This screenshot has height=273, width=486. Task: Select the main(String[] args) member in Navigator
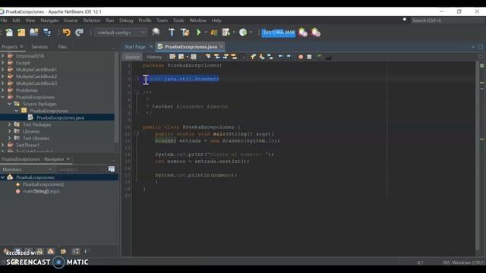point(41,191)
